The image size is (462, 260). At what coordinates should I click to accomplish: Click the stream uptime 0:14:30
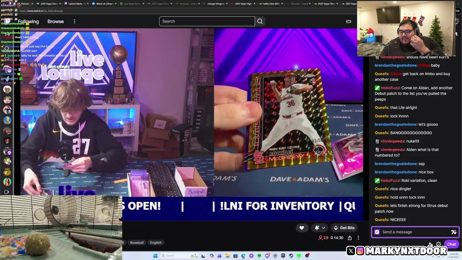pyautogui.click(x=336, y=238)
